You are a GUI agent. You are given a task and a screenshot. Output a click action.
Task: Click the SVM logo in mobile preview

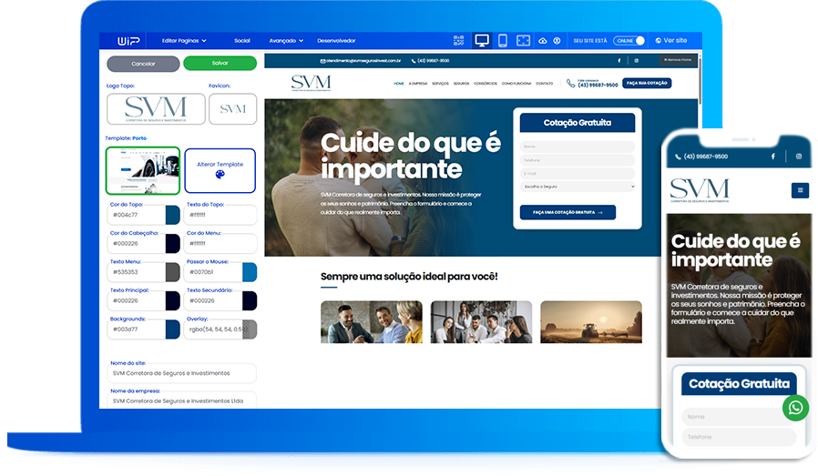700,190
